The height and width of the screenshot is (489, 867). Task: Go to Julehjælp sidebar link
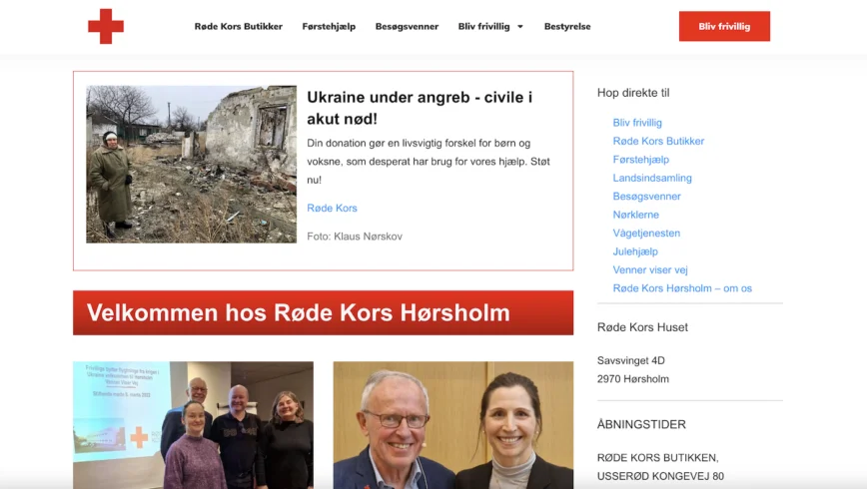click(635, 251)
